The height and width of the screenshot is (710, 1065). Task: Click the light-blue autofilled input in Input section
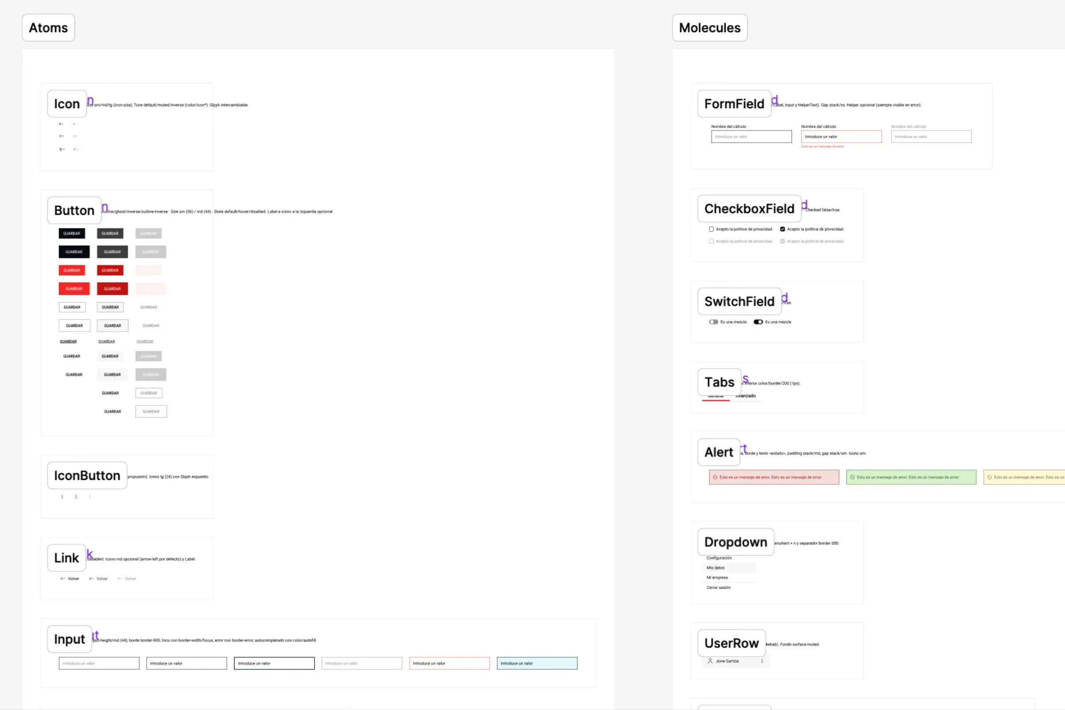pyautogui.click(x=537, y=663)
